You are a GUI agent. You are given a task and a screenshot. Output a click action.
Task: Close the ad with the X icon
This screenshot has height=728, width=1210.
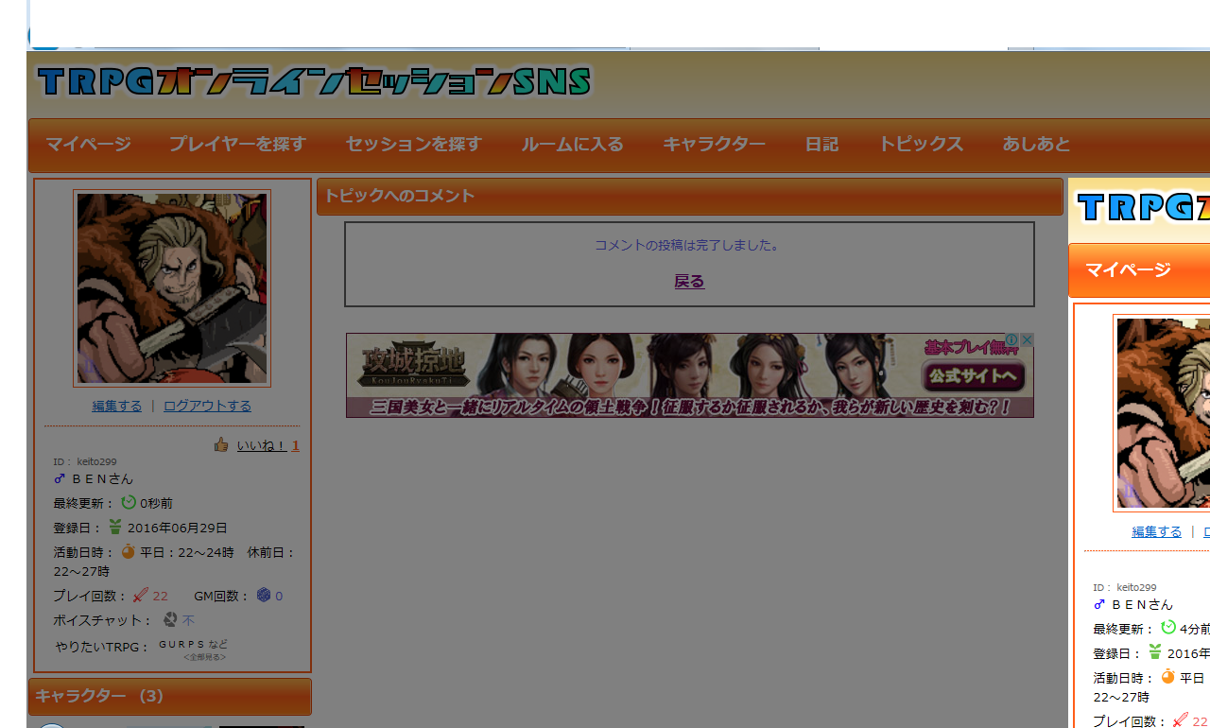tap(1027, 339)
